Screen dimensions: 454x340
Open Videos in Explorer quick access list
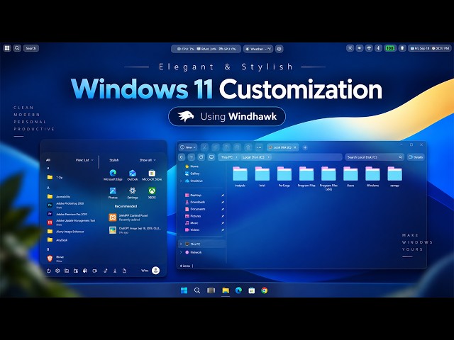(x=192, y=229)
